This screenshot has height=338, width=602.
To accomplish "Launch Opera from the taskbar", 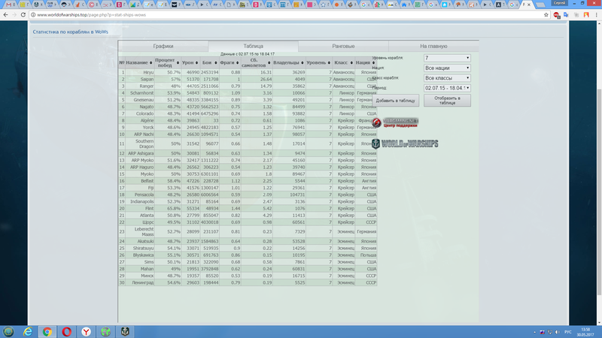I will [x=67, y=331].
